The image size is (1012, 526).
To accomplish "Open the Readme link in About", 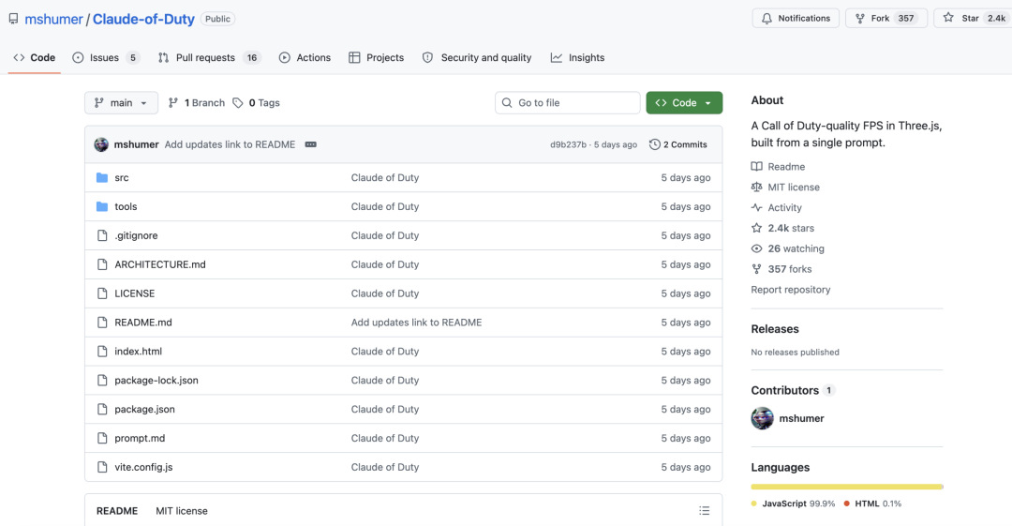I will pyautogui.click(x=786, y=167).
